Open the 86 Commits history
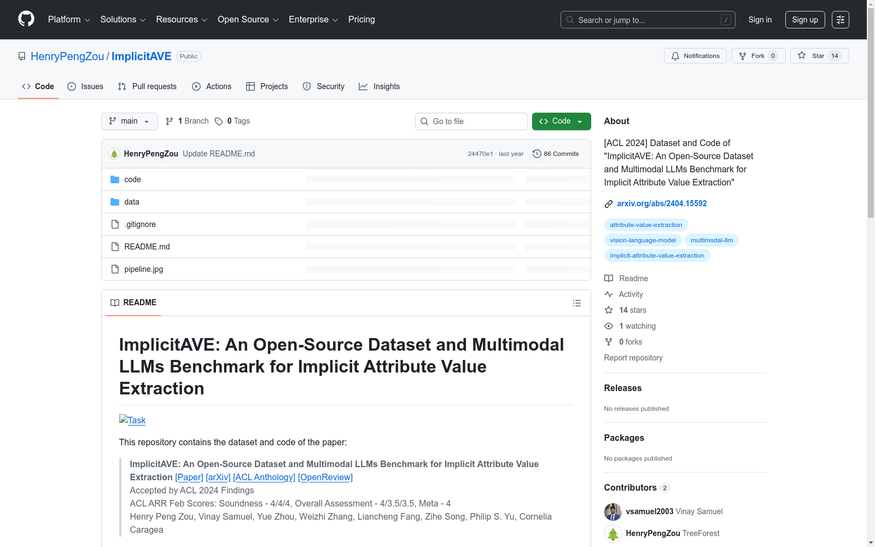Image resolution: width=875 pixels, height=547 pixels. (x=556, y=154)
